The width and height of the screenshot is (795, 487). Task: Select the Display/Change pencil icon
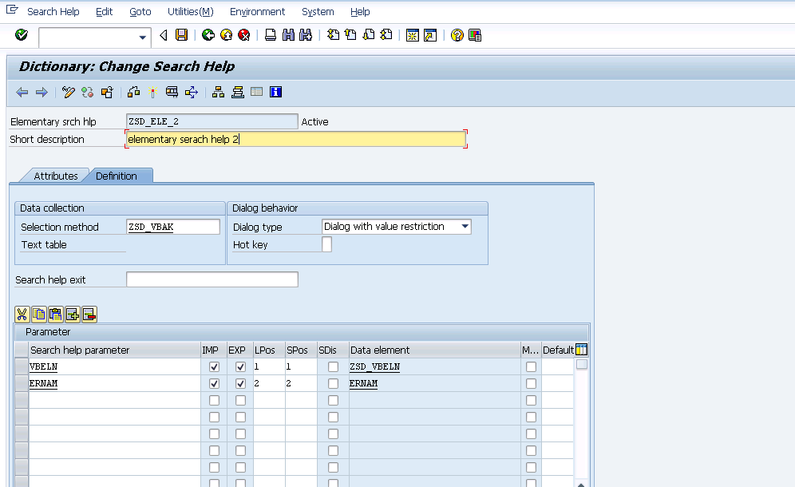click(x=68, y=92)
